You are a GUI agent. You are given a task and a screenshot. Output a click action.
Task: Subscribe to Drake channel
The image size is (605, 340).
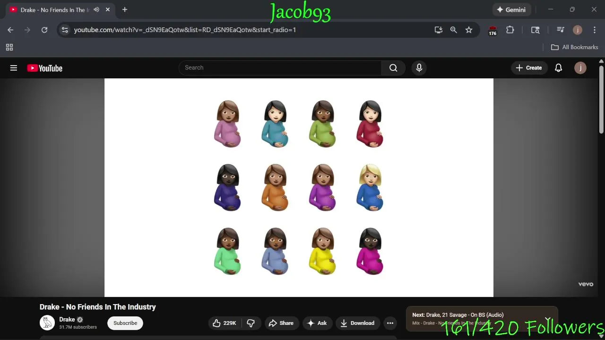[125, 323]
